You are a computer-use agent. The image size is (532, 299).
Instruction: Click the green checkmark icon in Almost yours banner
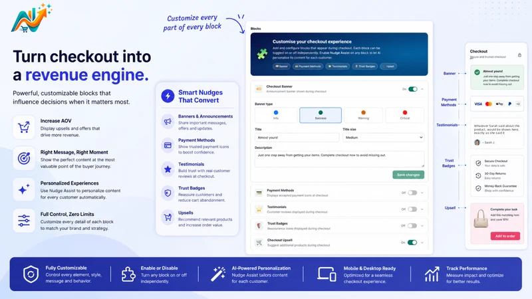(x=477, y=72)
